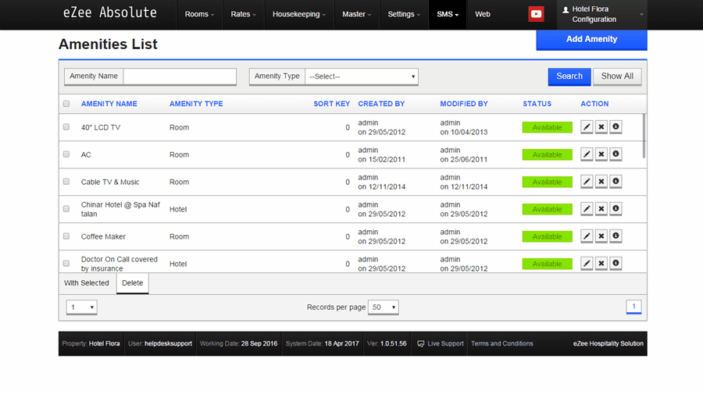Click the eZee Hospitality Solution text
Screen dimensions: 703x394
(x=608, y=344)
